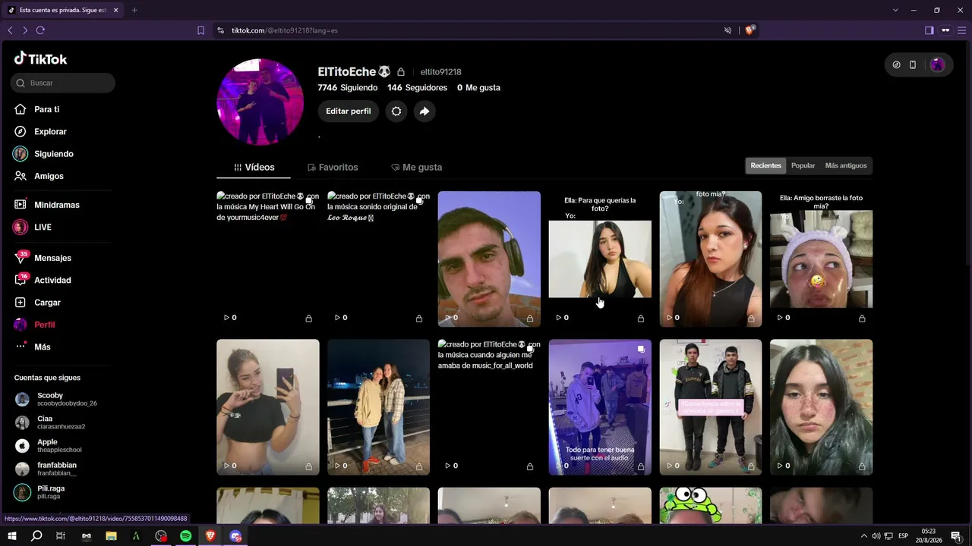Click the share profile arrow icon

[x=424, y=111]
